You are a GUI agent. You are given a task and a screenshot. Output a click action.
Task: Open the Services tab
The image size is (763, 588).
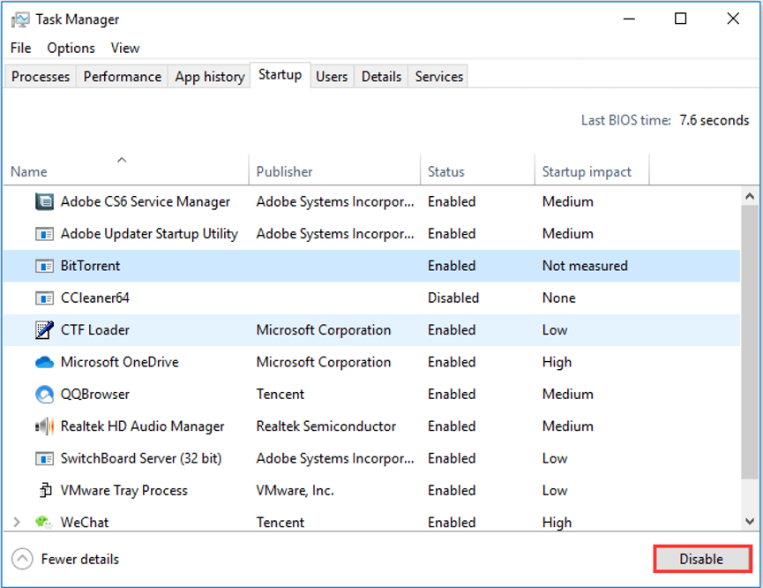438,77
